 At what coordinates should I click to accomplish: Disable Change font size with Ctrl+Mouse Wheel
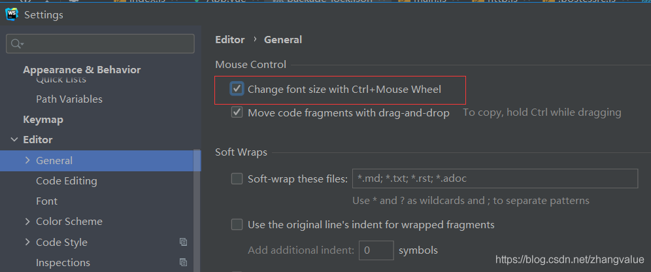[237, 89]
